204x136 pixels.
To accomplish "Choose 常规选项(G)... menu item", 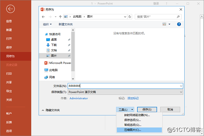I will 139,125.
